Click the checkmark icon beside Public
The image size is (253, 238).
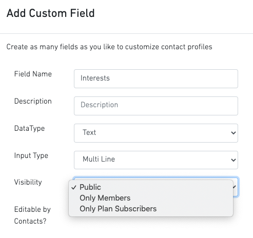pos(74,187)
